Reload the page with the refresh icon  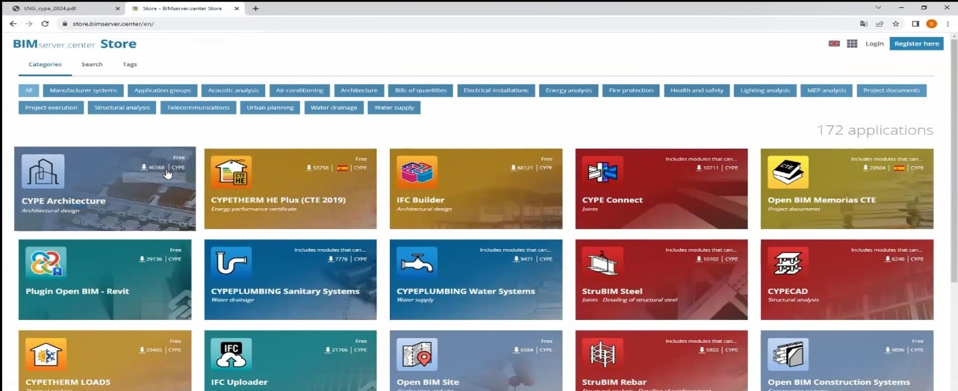(45, 23)
